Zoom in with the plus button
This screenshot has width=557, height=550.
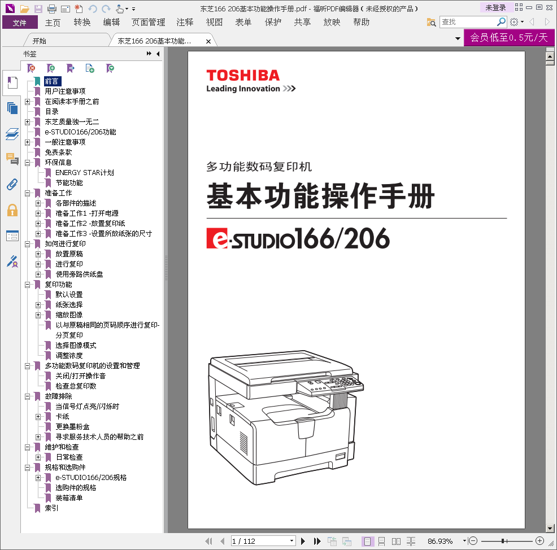tap(539, 541)
